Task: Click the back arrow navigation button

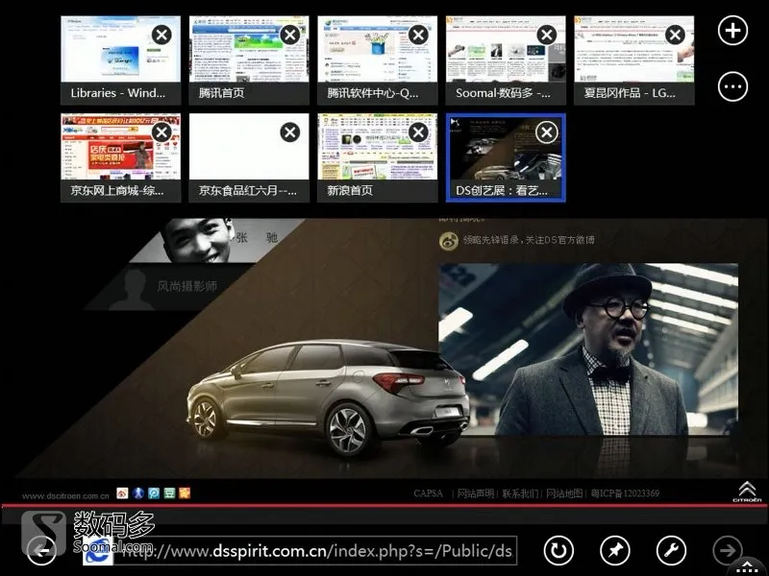Action: point(41,550)
